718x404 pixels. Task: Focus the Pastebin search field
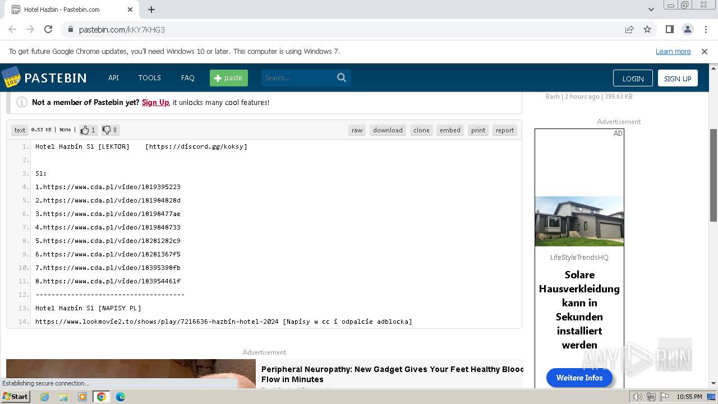tap(297, 78)
